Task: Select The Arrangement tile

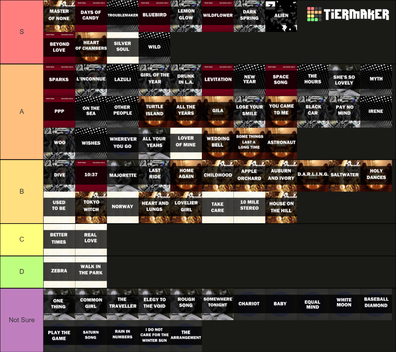Action: (186, 336)
